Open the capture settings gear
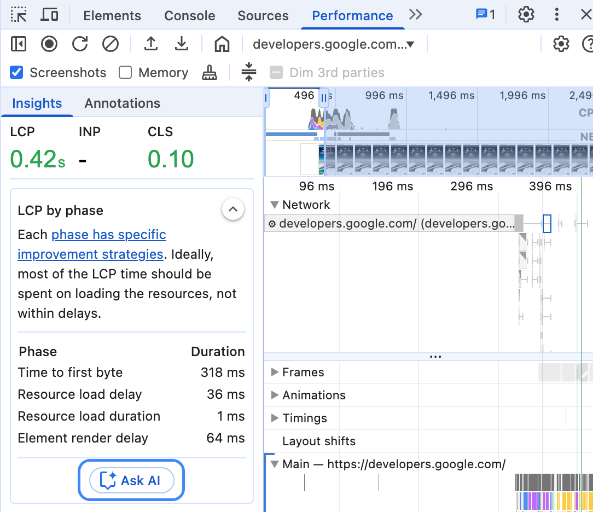This screenshot has width=593, height=512. click(x=561, y=44)
